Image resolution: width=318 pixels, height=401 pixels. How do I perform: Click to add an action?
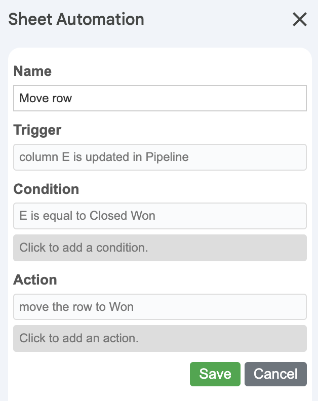point(160,338)
